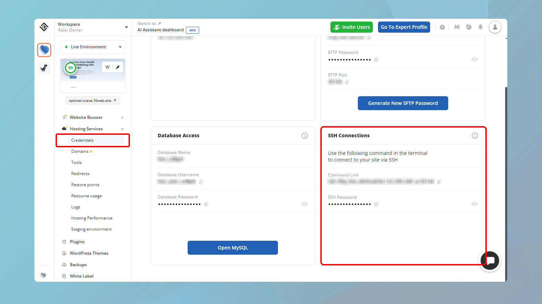
Task: Open the chat support bubble
Action: pos(490,261)
